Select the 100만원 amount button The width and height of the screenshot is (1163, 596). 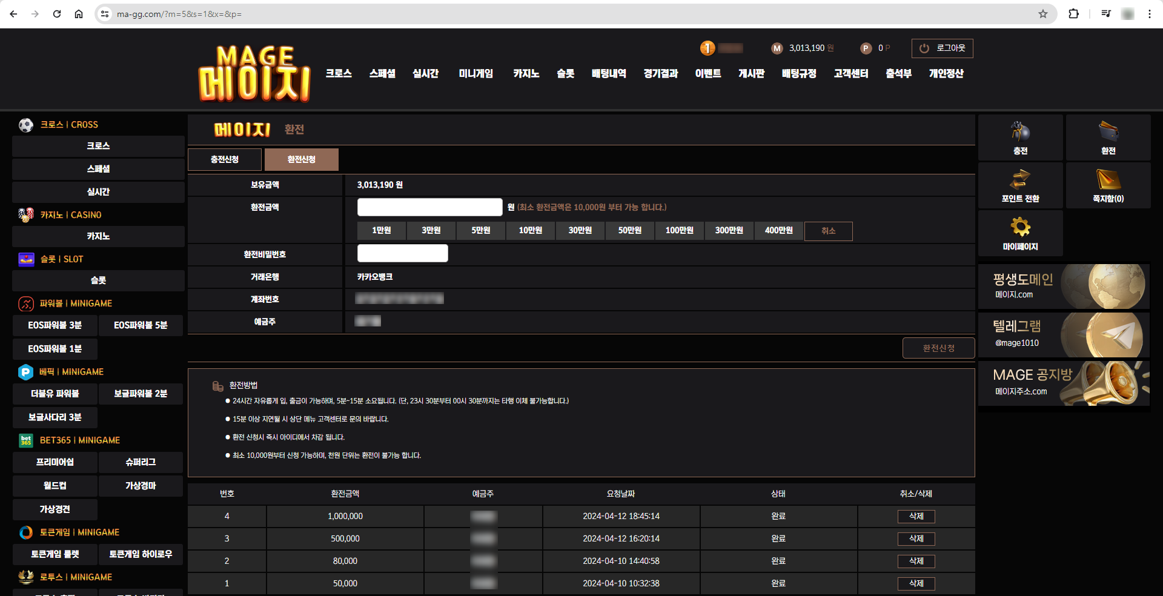point(680,231)
